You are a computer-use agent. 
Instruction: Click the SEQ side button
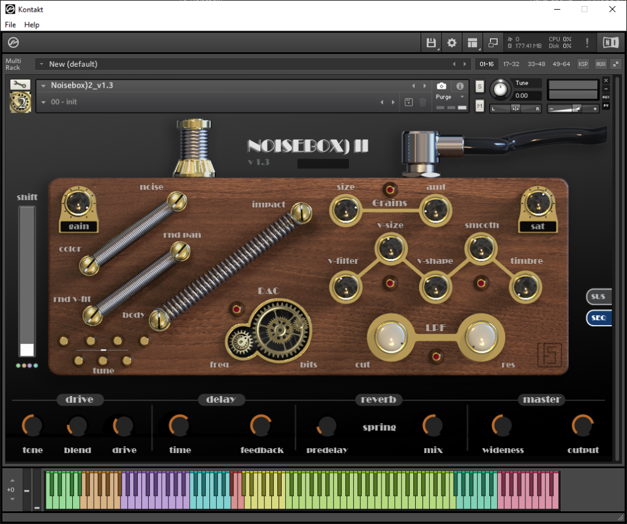pos(599,318)
